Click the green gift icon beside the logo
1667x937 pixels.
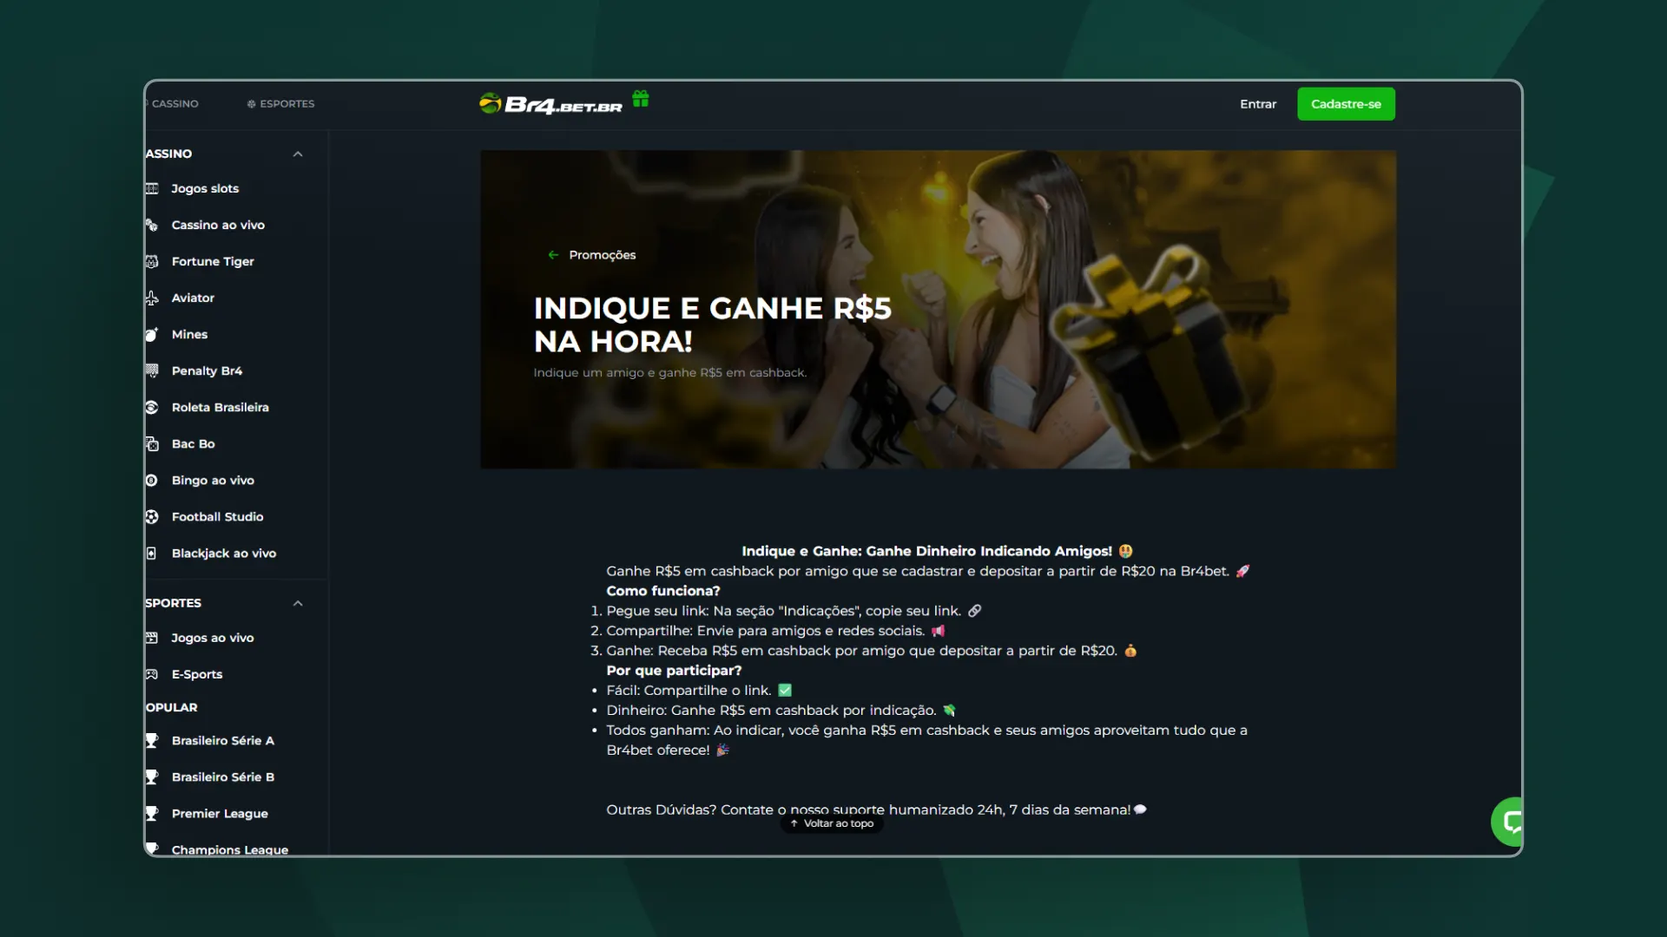tap(641, 100)
